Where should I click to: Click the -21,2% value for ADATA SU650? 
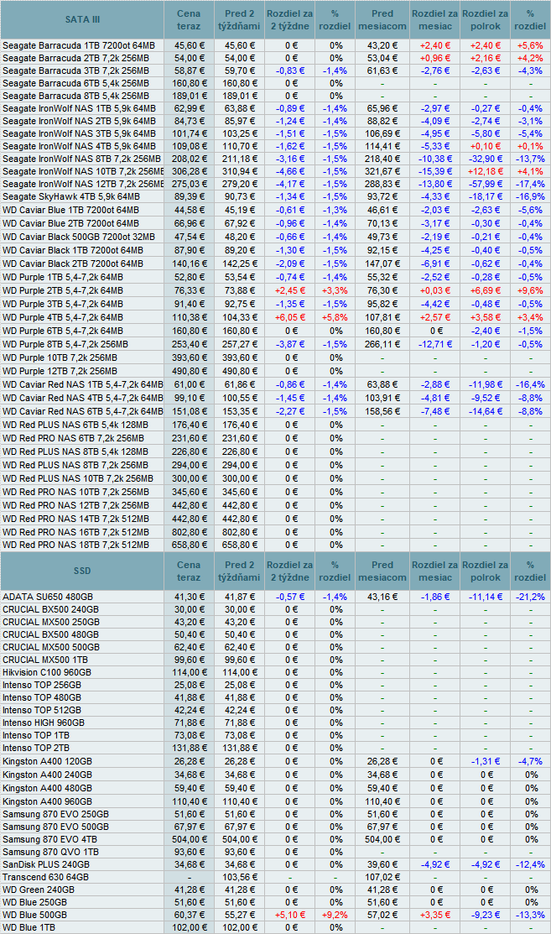pyautogui.click(x=529, y=597)
